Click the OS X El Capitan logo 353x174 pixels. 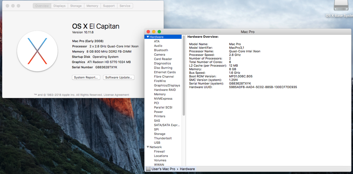pos(37,51)
